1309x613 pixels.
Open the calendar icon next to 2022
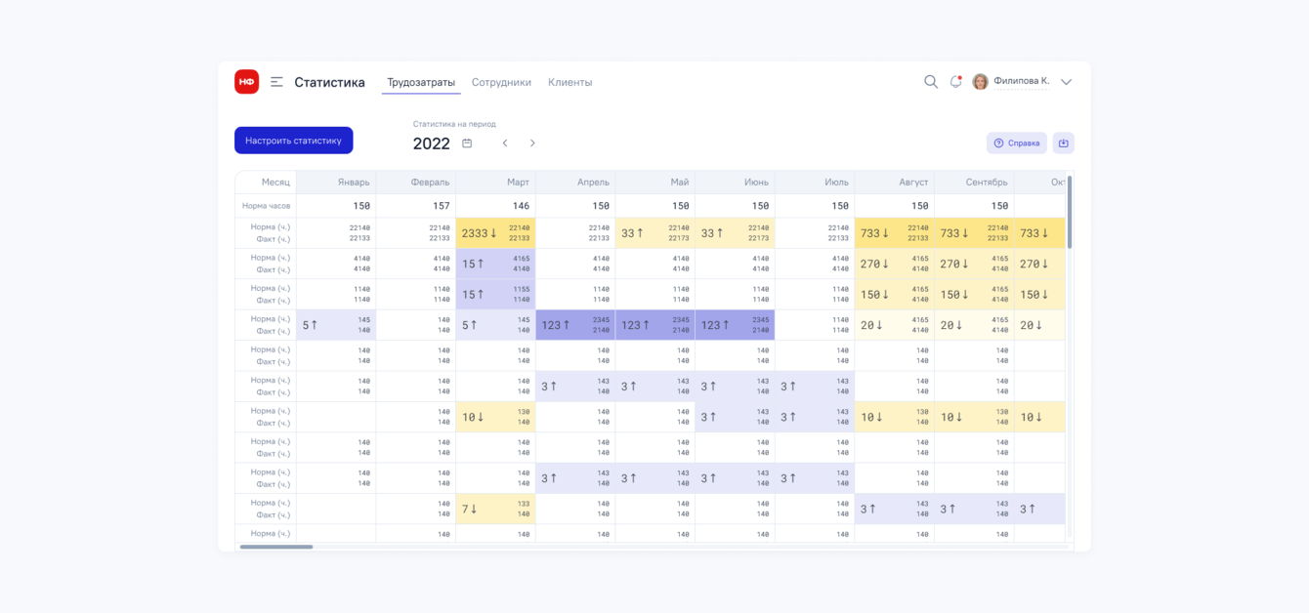coord(467,143)
